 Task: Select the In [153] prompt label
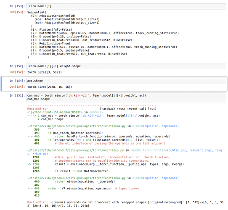pos(17,6)
